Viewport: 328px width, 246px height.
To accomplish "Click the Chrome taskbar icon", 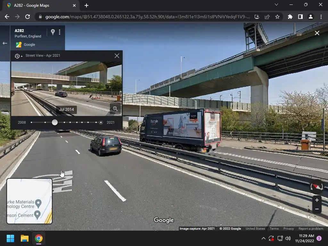I will [39, 238].
